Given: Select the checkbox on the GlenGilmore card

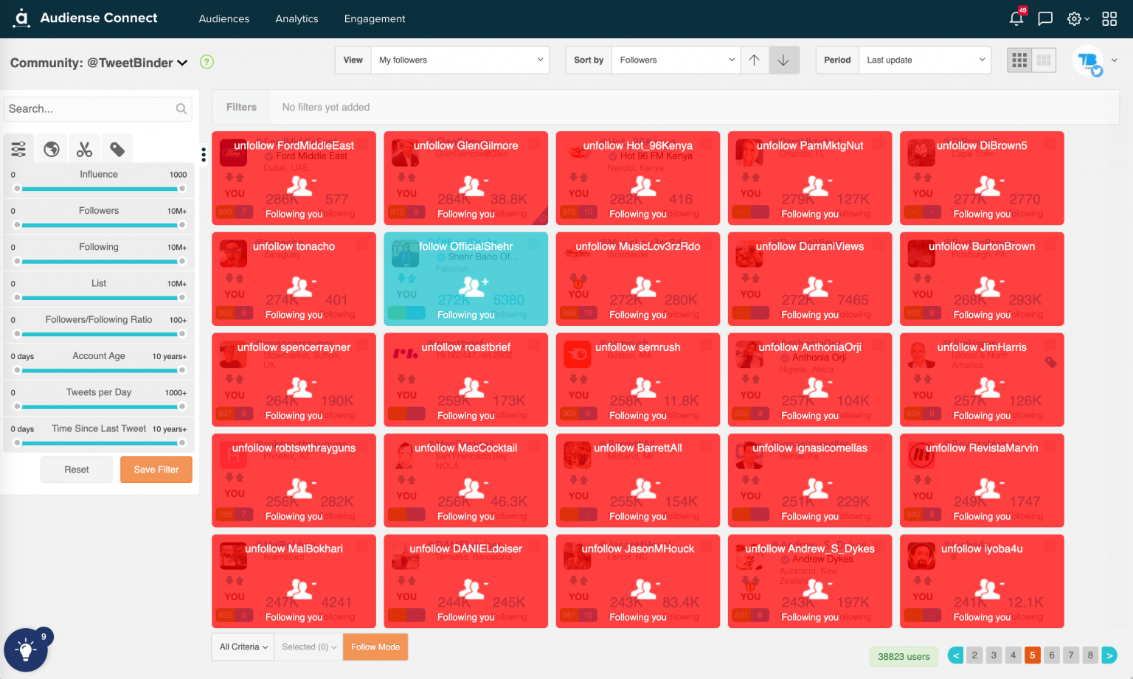Looking at the screenshot, I should (535, 144).
